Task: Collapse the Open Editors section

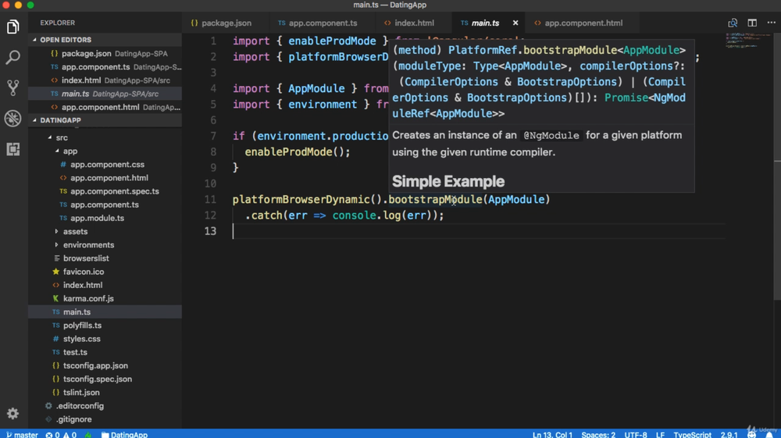Action: point(66,40)
